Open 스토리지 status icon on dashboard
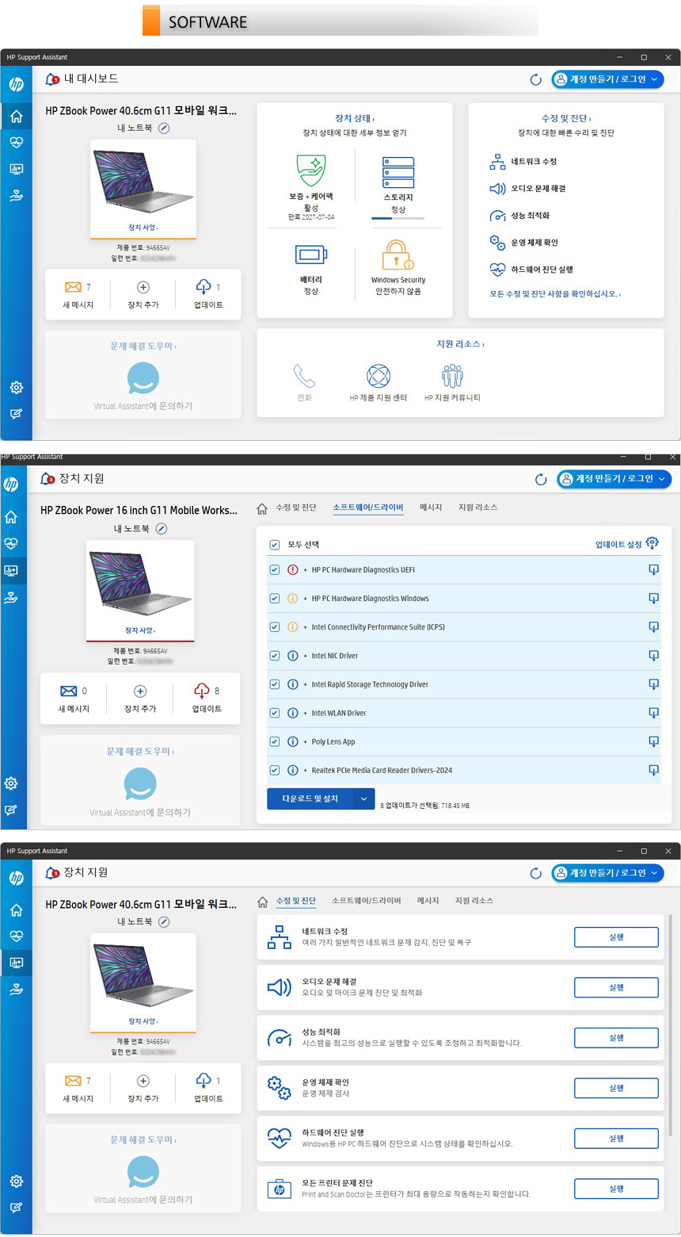 pos(398,172)
